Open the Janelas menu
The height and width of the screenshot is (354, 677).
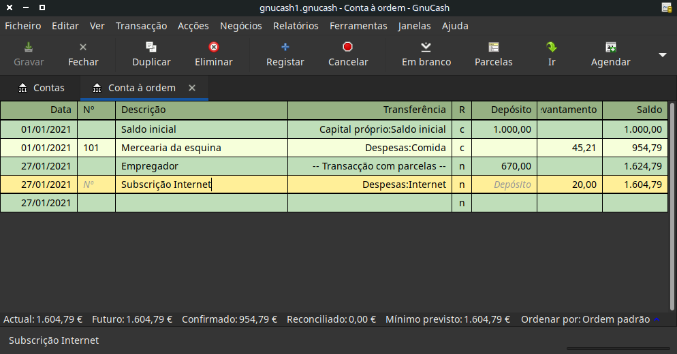(x=415, y=26)
